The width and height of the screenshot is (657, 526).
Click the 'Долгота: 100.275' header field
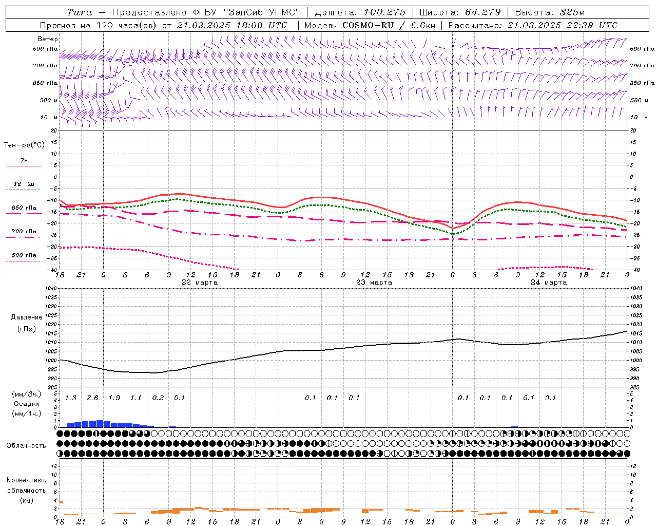click(x=360, y=12)
